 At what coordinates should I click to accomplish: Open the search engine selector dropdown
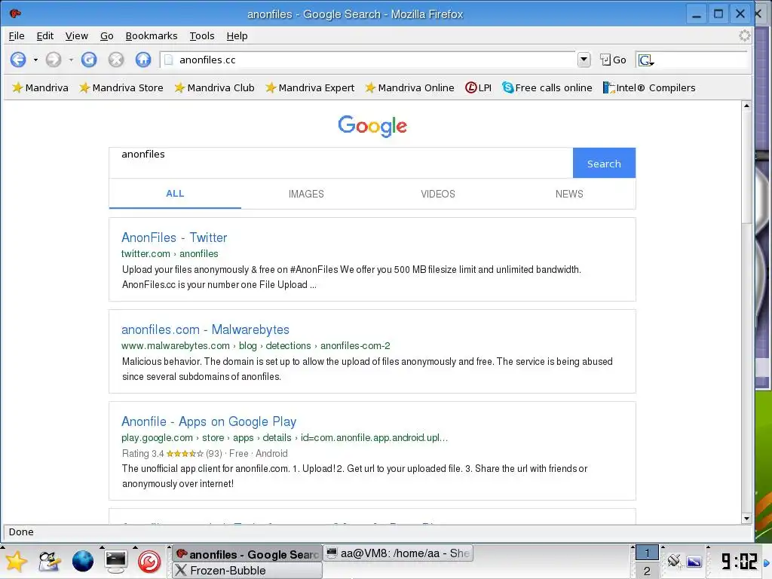click(645, 60)
